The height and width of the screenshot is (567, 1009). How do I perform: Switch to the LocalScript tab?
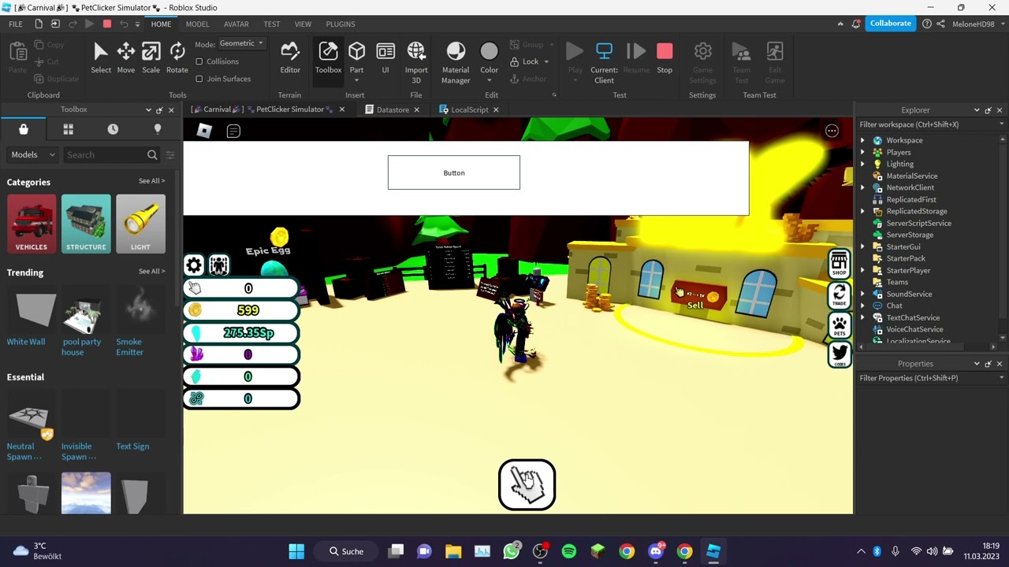pyautogui.click(x=470, y=109)
